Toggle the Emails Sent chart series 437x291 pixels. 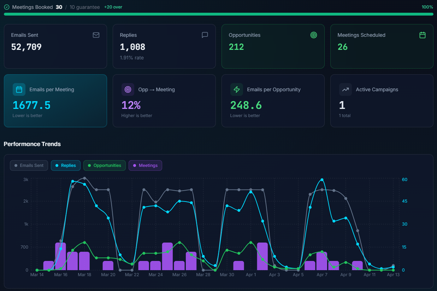click(29, 165)
